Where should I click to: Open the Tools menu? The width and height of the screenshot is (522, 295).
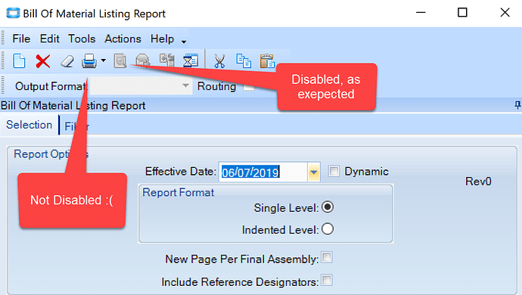coord(82,39)
